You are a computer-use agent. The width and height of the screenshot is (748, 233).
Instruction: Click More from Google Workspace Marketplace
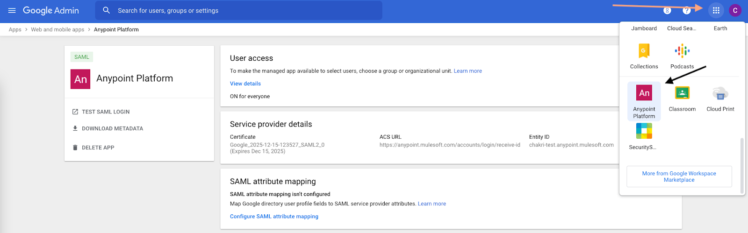[x=679, y=177]
